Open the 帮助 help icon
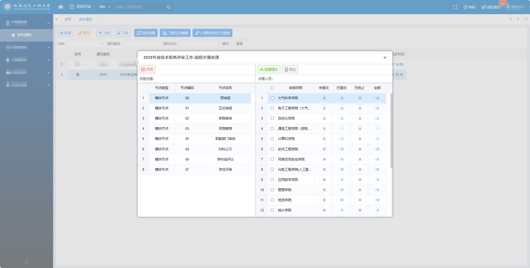The width and height of the screenshot is (530, 268). coord(469,7)
